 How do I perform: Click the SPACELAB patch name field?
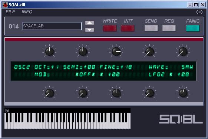52,26
